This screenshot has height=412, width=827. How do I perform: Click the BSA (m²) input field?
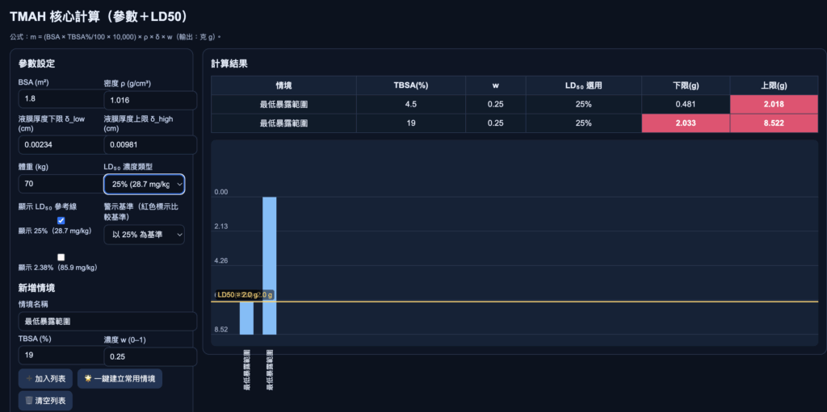(x=61, y=98)
